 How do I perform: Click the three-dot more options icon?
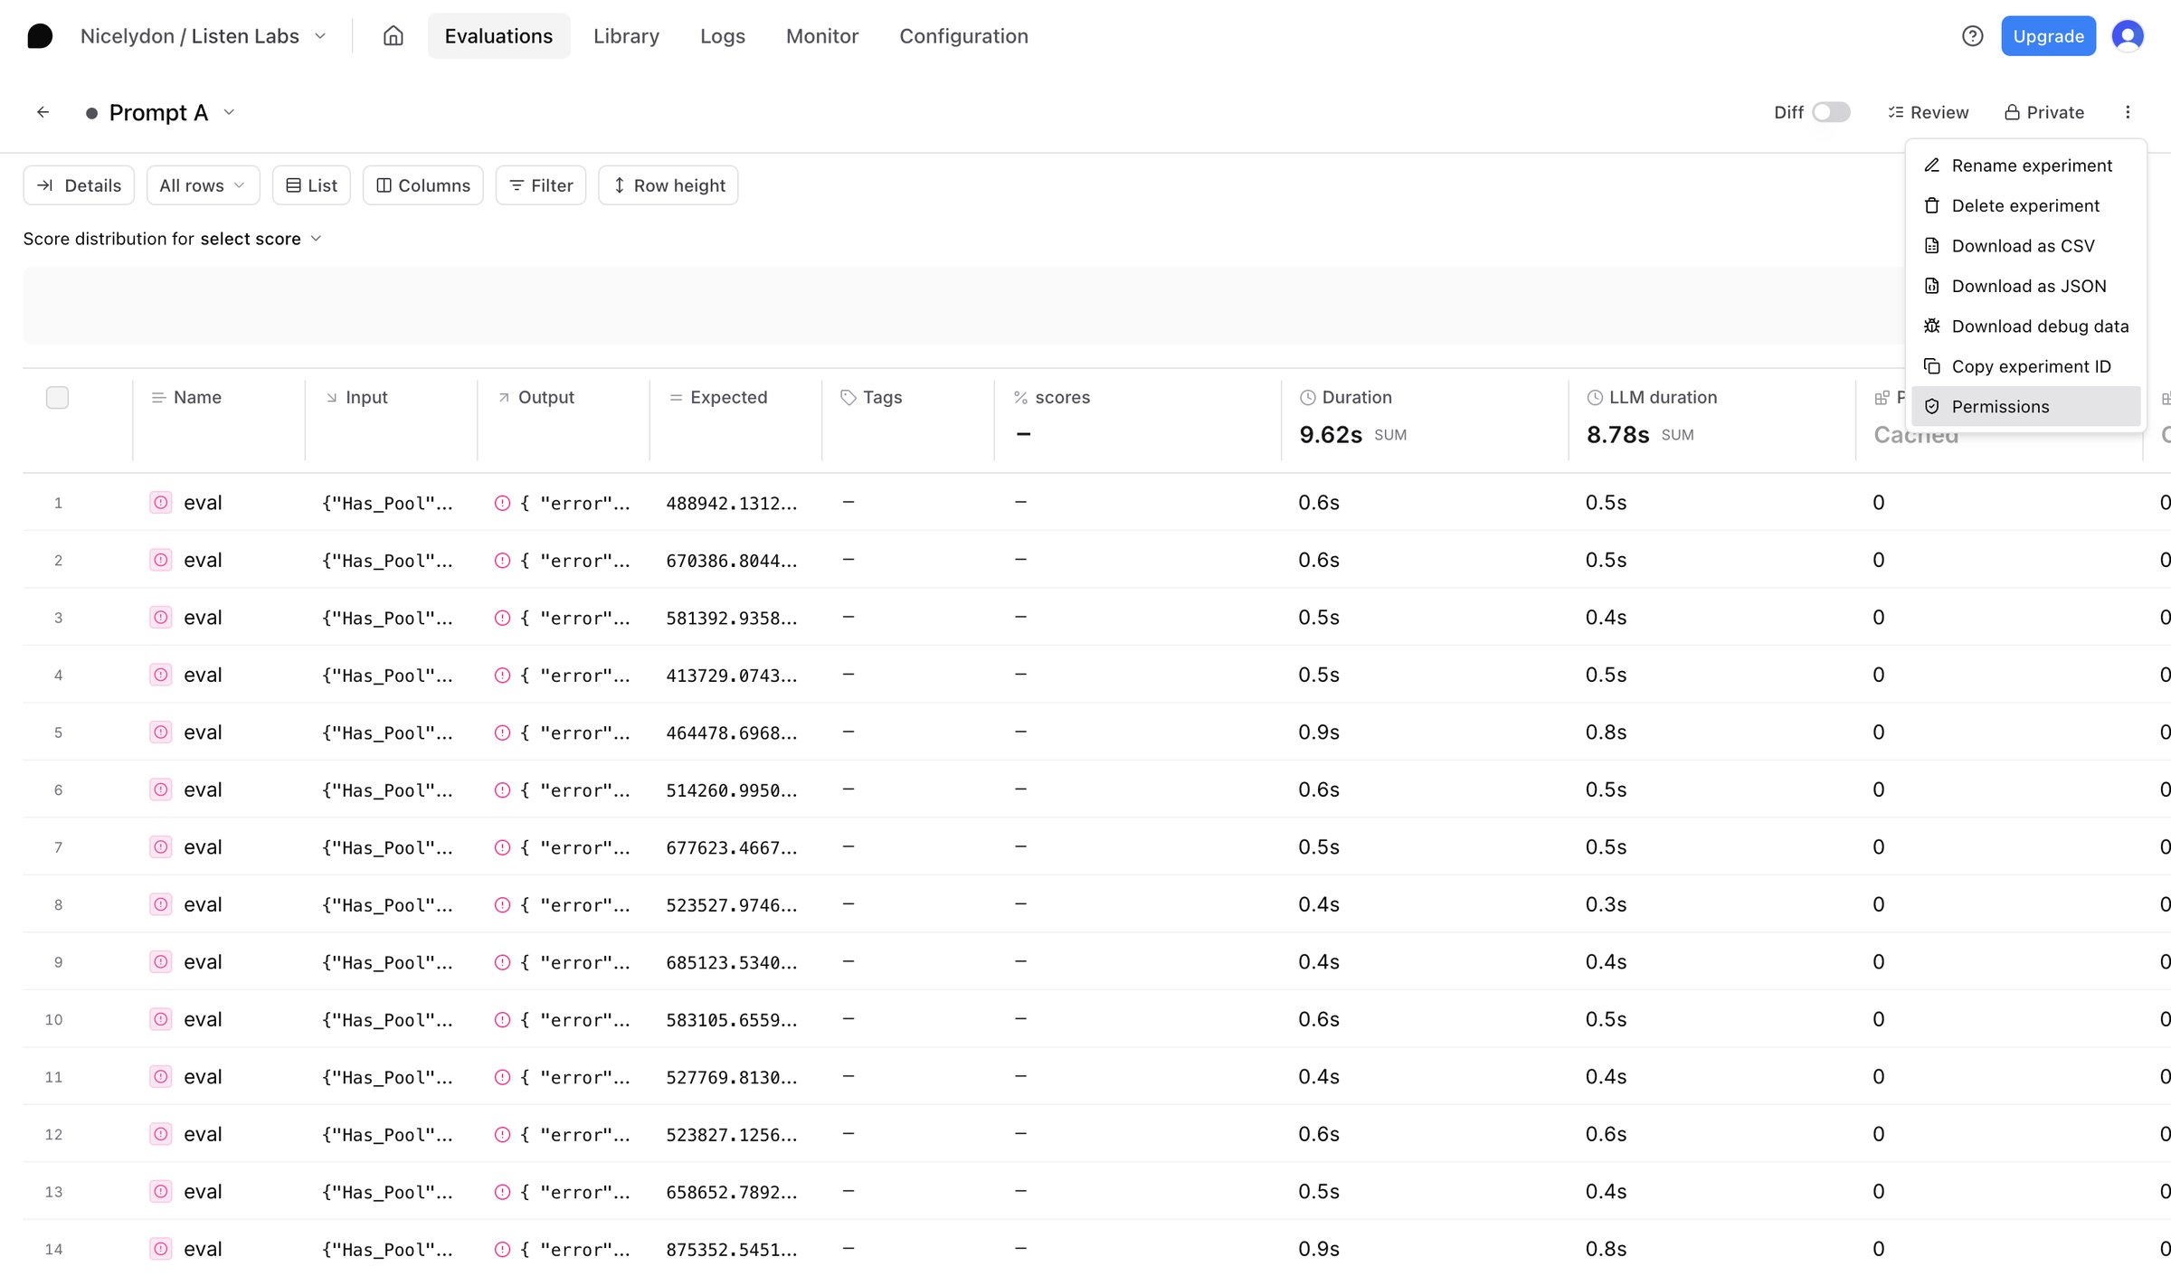(2128, 112)
